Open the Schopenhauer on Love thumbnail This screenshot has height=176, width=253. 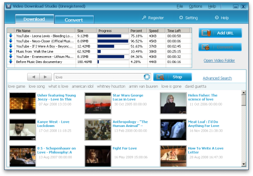(22, 156)
